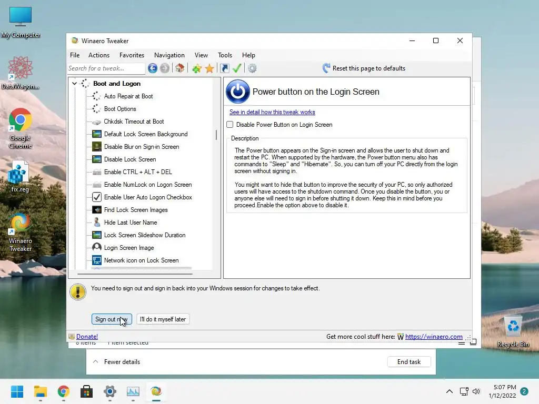Click the network tray icon
This screenshot has width=539, height=404.
tap(464, 391)
